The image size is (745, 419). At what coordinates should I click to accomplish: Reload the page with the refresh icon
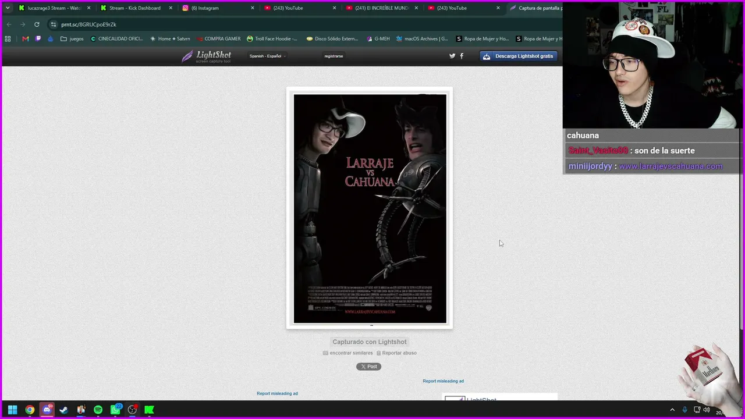coord(37,24)
